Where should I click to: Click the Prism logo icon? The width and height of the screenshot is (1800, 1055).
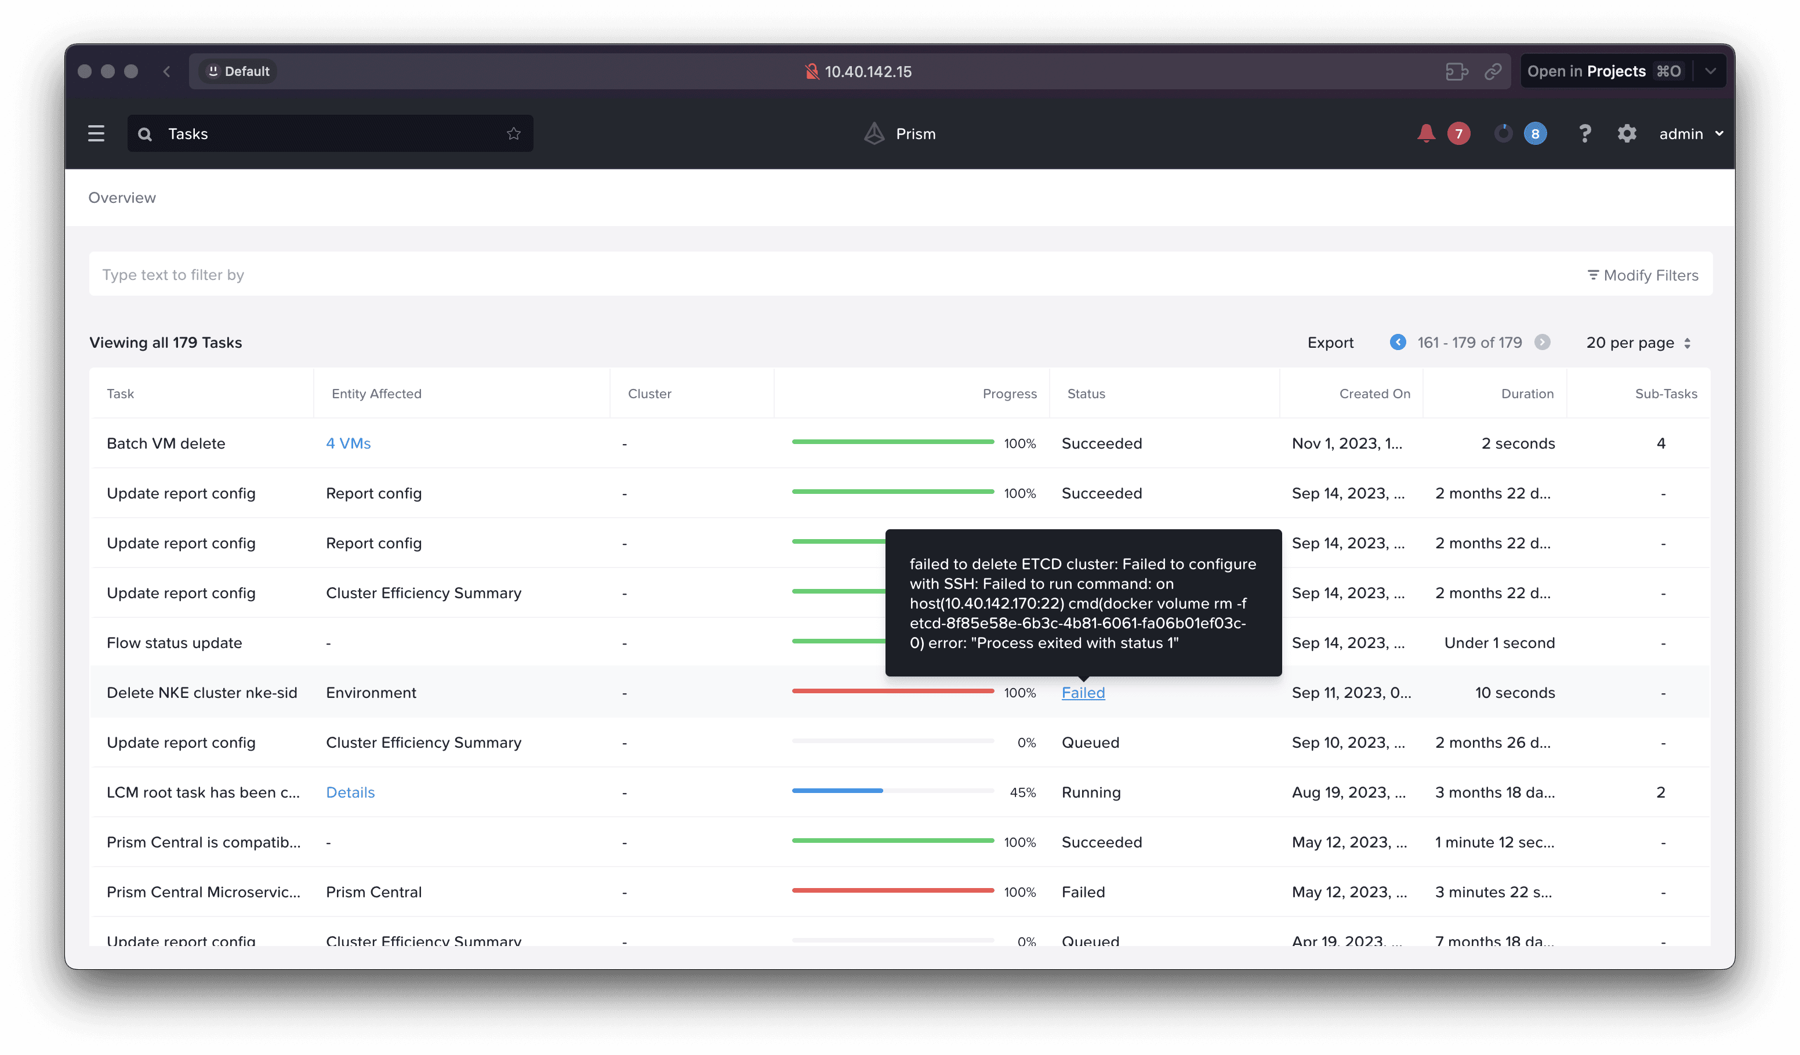click(x=874, y=133)
